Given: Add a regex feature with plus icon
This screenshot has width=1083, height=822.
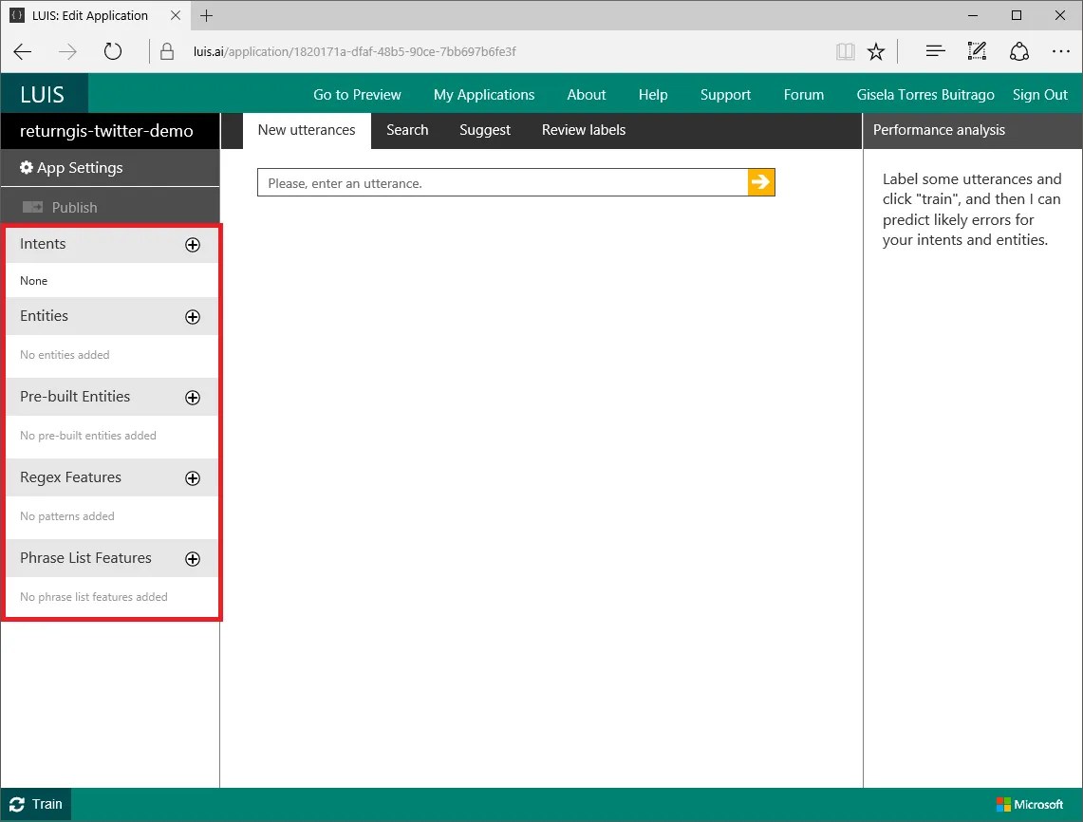Looking at the screenshot, I should (x=193, y=478).
